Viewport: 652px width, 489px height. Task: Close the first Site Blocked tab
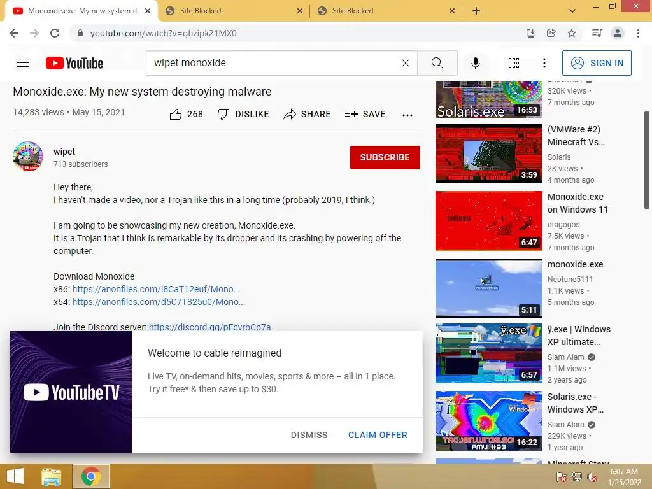[x=300, y=11]
